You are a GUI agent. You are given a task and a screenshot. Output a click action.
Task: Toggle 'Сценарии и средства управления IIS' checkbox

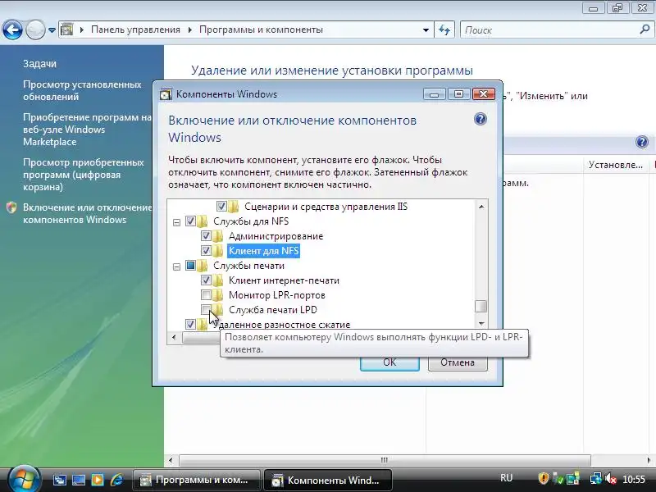pos(221,207)
